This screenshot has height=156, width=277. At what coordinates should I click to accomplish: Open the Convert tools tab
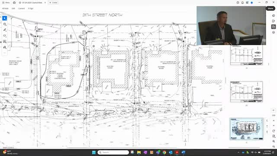(21, 8)
